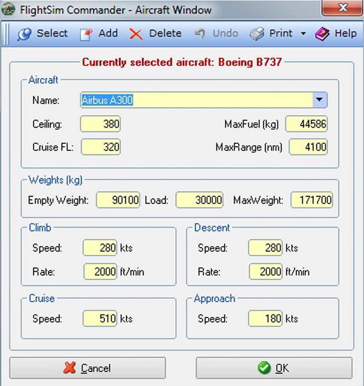Click the Help toolbar label
The height and width of the screenshot is (386, 364).
pyautogui.click(x=345, y=33)
